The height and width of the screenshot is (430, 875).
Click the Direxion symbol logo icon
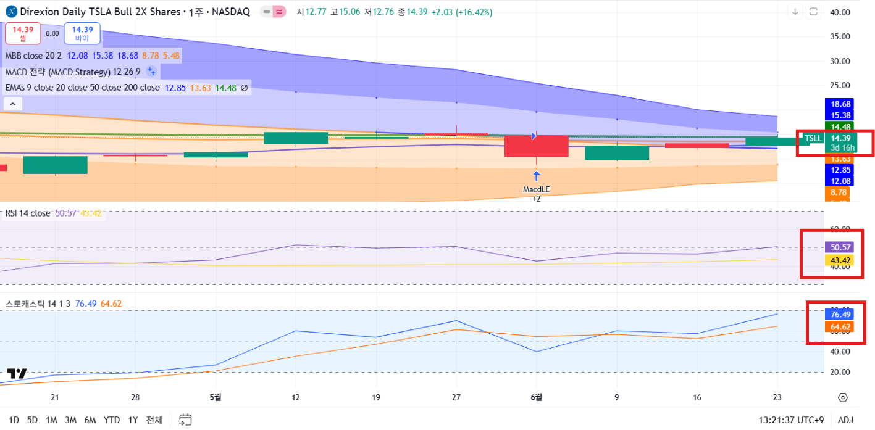coord(12,12)
